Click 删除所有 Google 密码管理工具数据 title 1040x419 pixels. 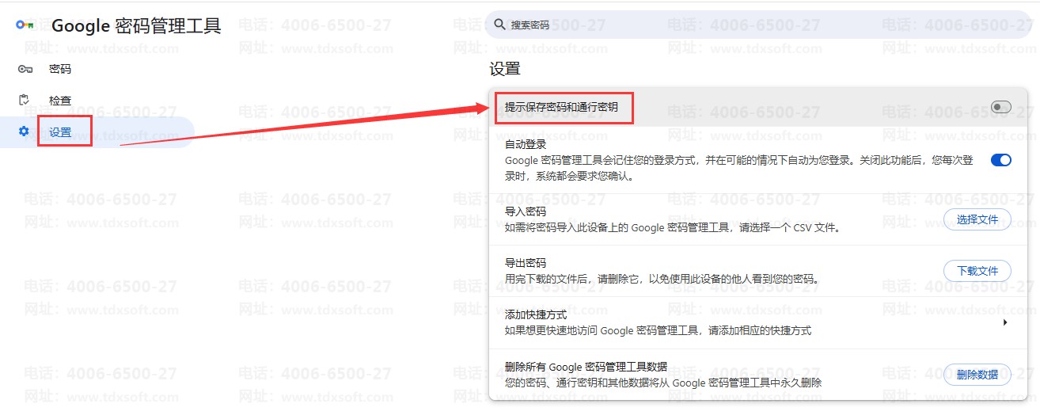click(x=586, y=367)
